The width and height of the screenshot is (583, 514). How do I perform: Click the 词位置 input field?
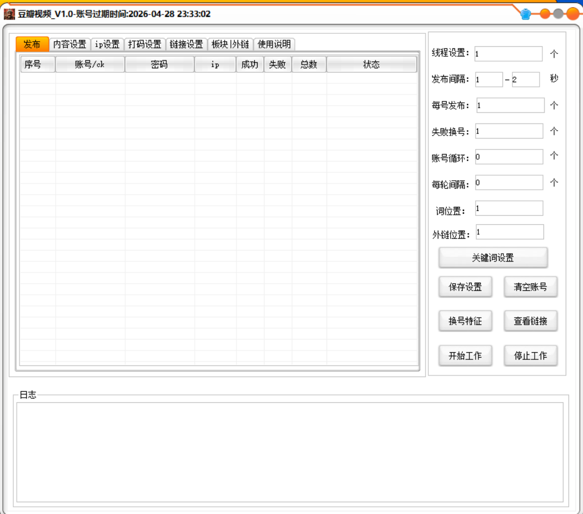pos(509,208)
